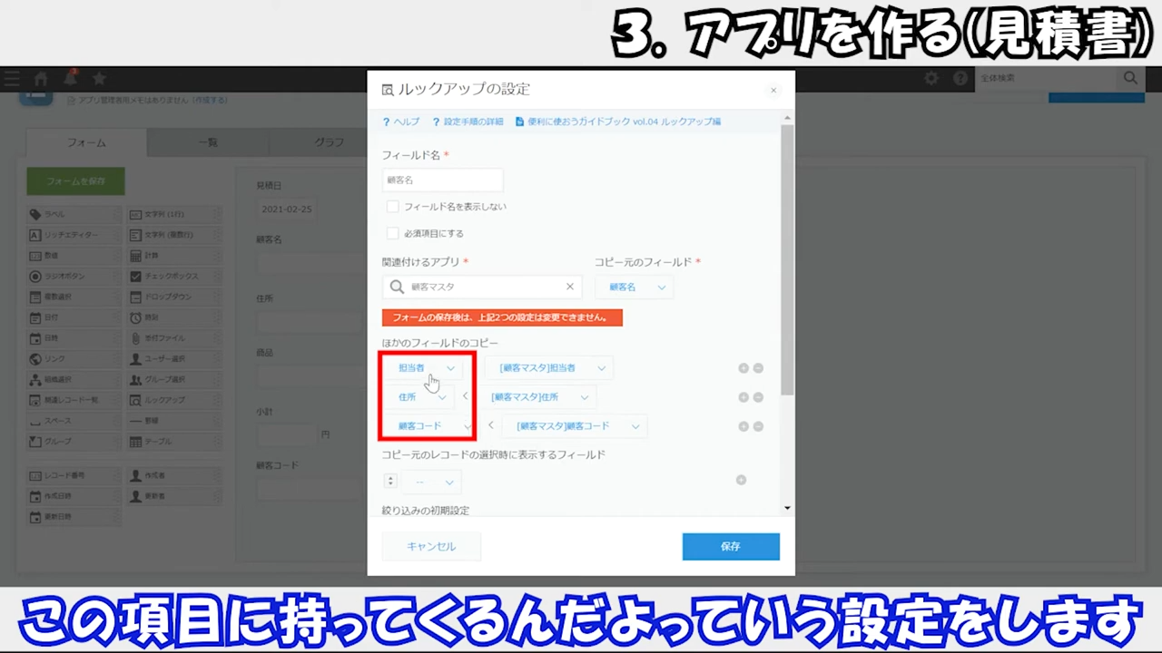Select the 複数選択 field item
Image resolution: width=1162 pixels, height=653 pixels.
73,297
